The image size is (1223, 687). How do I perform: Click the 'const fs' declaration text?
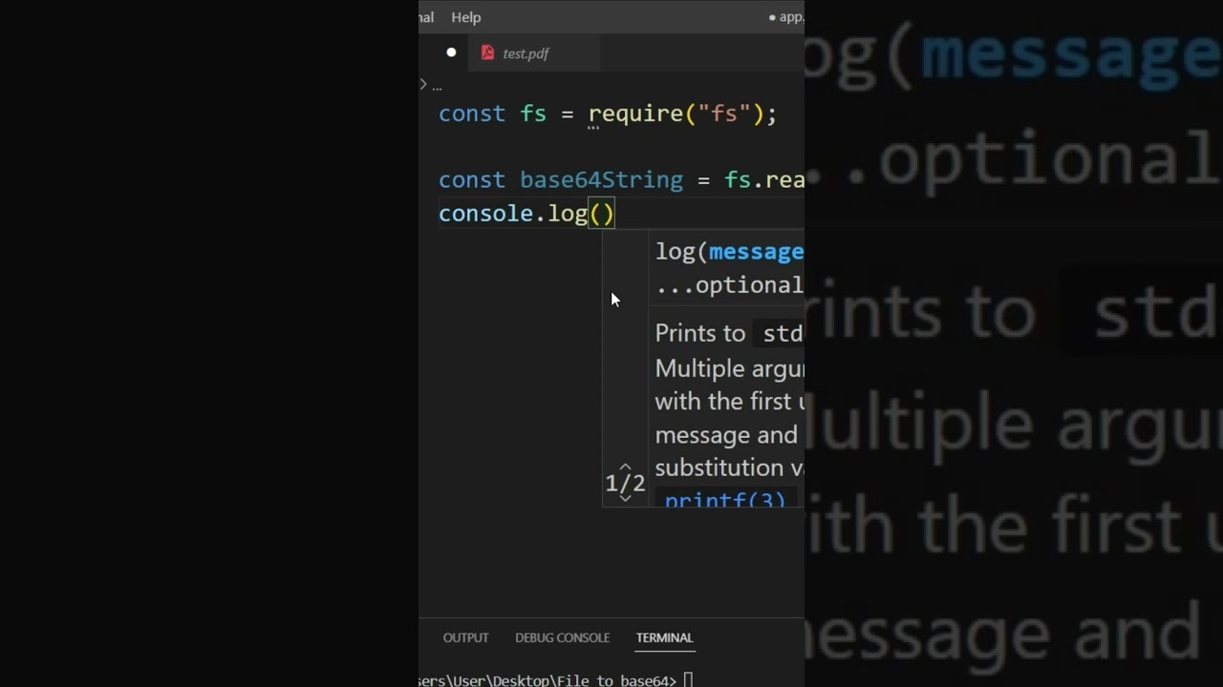pyautogui.click(x=492, y=114)
